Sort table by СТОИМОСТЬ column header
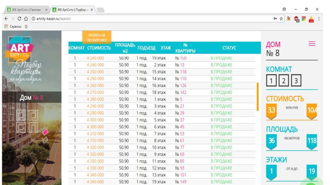 tap(99, 48)
